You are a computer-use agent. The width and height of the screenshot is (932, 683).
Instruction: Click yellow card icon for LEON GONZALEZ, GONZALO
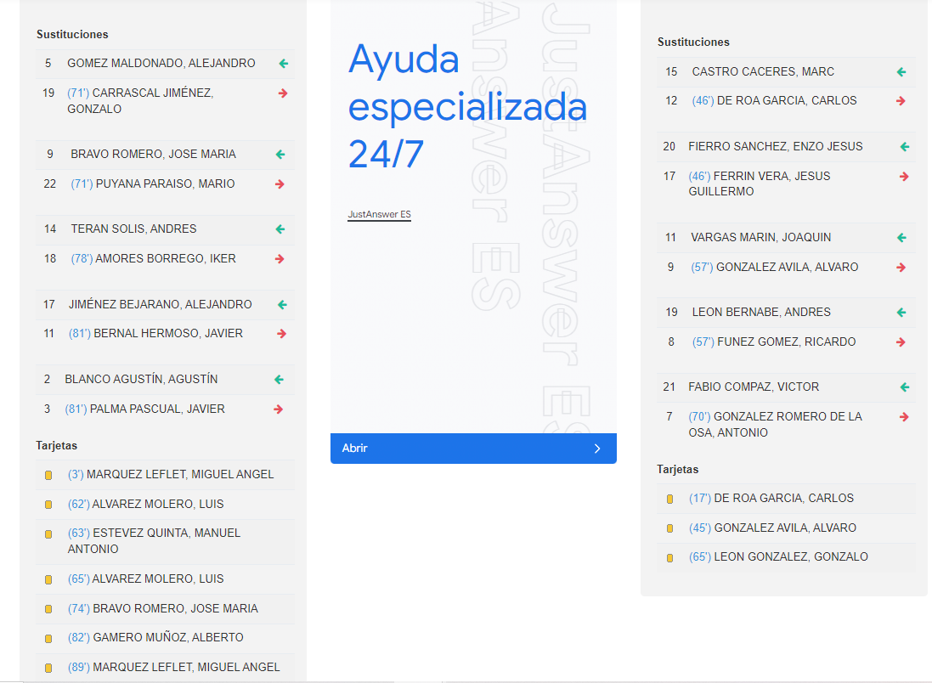point(669,558)
